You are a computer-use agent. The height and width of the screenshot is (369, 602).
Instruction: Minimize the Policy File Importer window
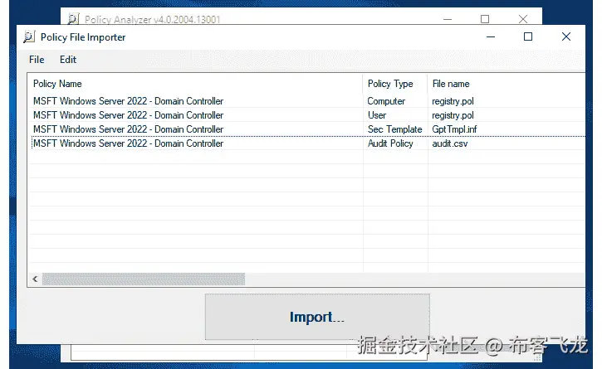(x=491, y=36)
